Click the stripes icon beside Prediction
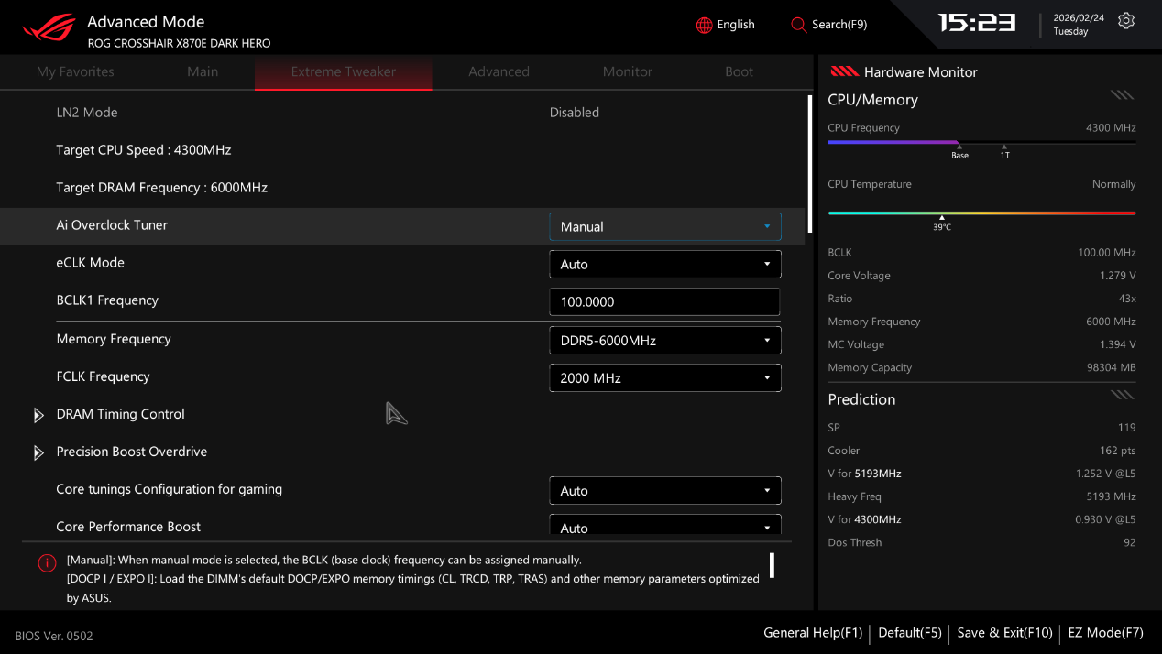 1122,395
